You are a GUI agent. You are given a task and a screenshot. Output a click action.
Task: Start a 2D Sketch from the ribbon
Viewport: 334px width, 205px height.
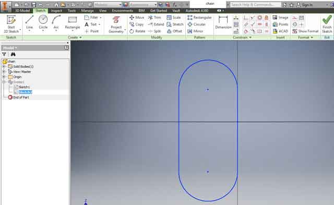click(11, 24)
